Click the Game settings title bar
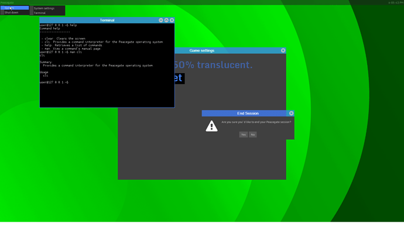The width and height of the screenshot is (404, 227). point(202,50)
